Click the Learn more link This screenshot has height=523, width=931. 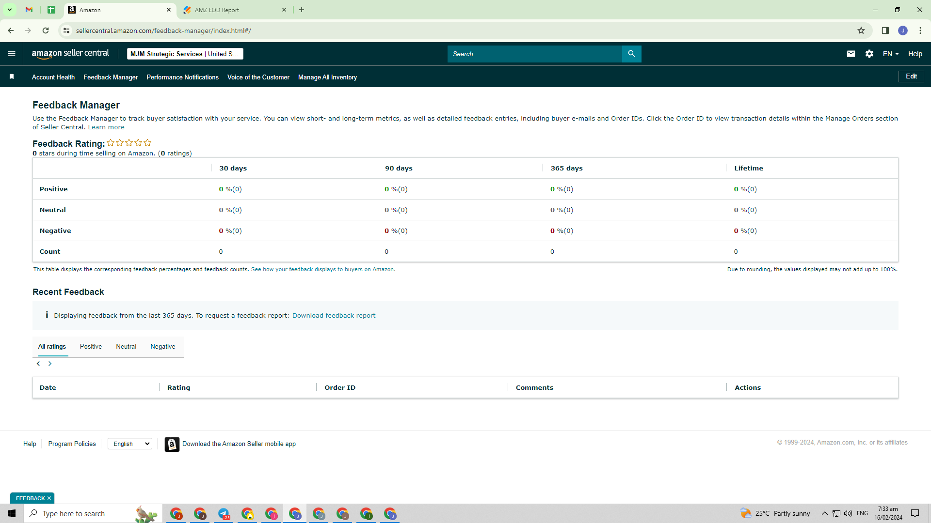click(106, 127)
